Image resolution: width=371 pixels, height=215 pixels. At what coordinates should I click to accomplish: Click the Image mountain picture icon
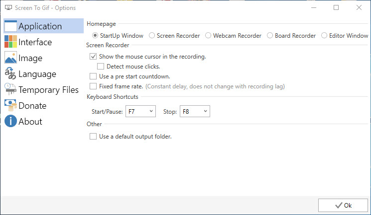click(x=10, y=57)
